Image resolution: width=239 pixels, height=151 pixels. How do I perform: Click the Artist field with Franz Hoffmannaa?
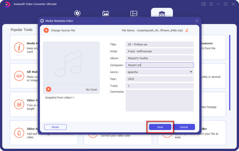[159, 51]
